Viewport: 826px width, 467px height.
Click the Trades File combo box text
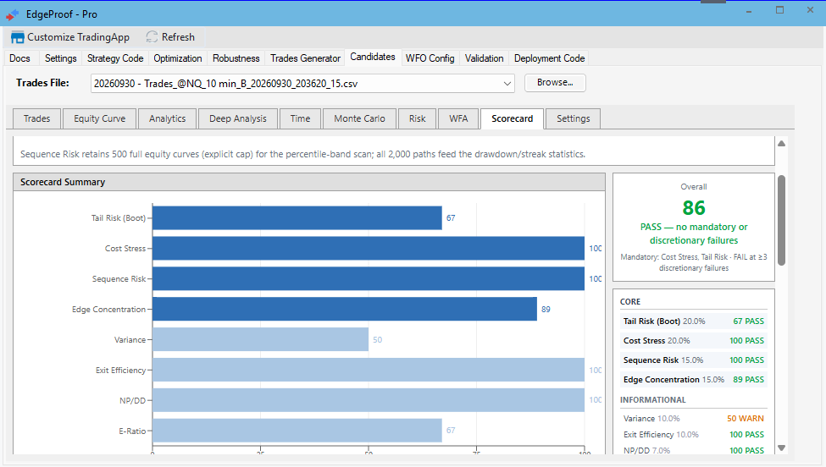pyautogui.click(x=226, y=84)
